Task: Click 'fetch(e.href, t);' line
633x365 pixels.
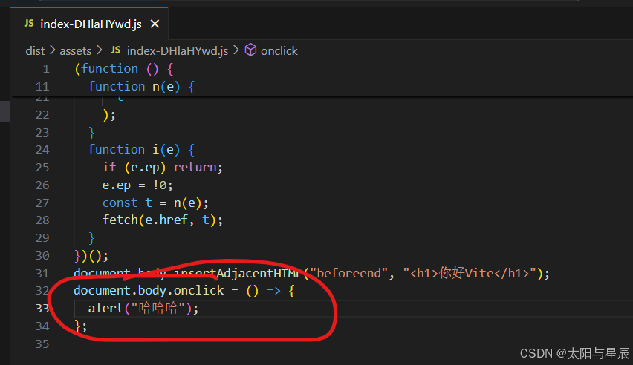Action: tap(162, 220)
